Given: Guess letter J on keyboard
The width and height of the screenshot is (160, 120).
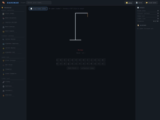Looking at the screenshot, I should click(92, 60).
